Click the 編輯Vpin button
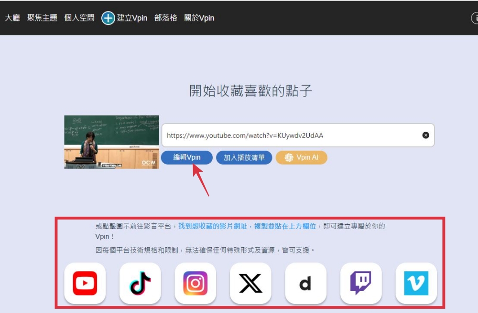 [187, 157]
